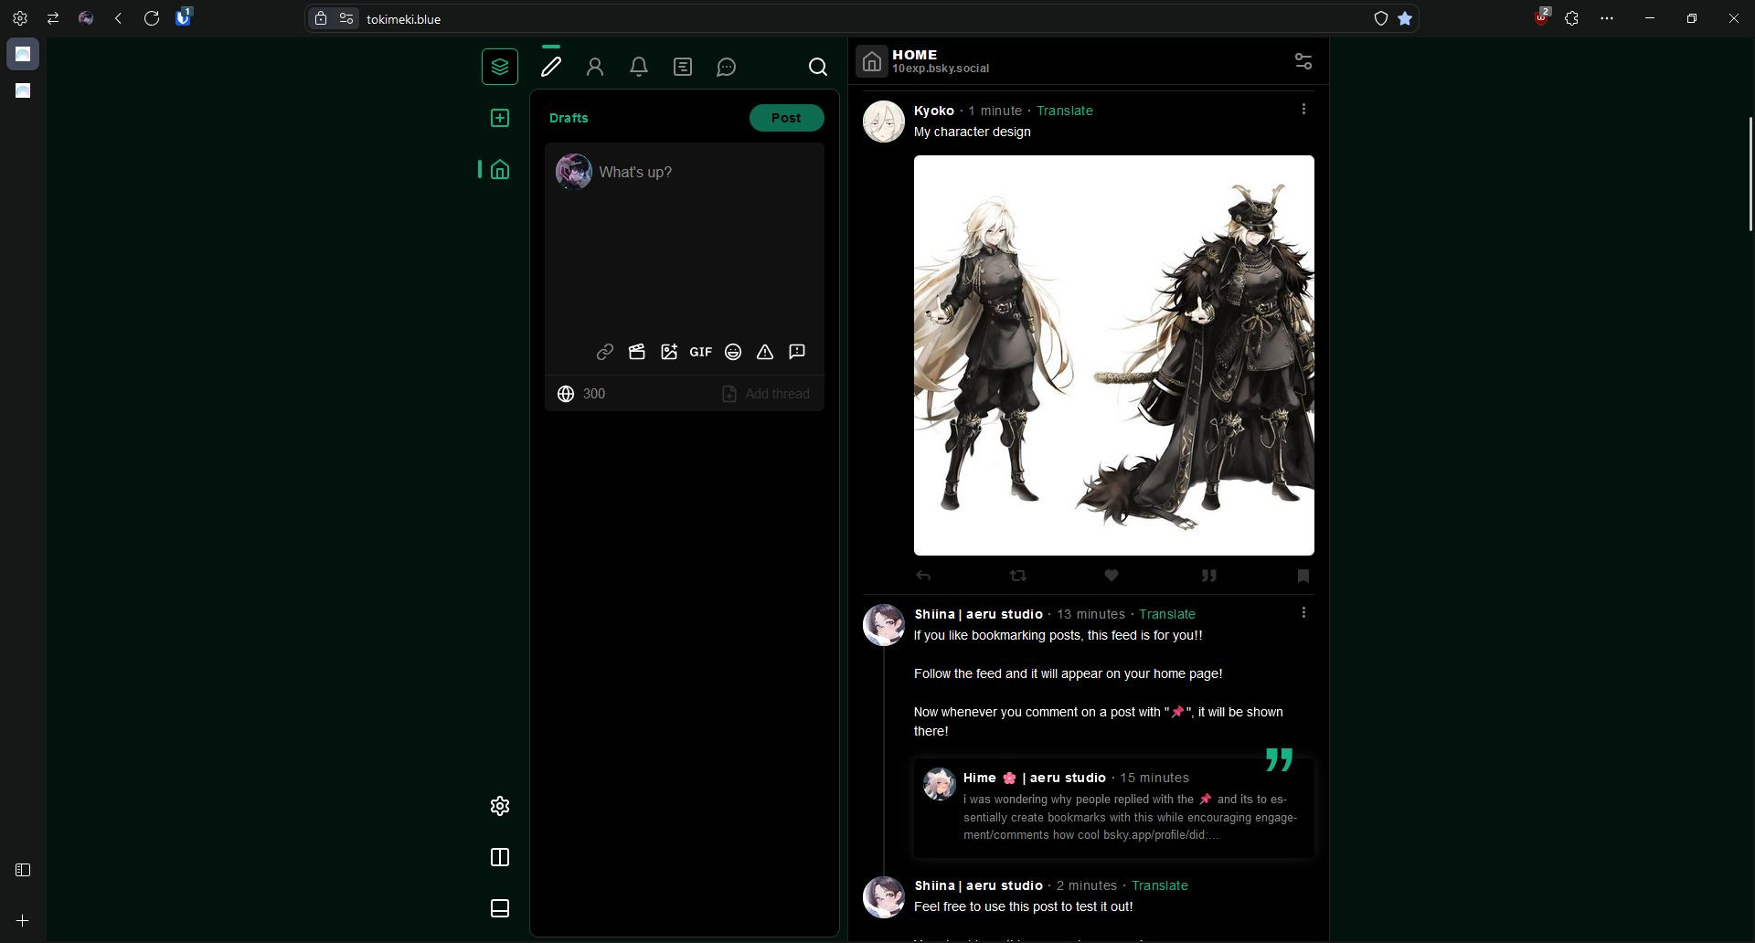Go back in browser
1755x943 pixels.
point(119,18)
